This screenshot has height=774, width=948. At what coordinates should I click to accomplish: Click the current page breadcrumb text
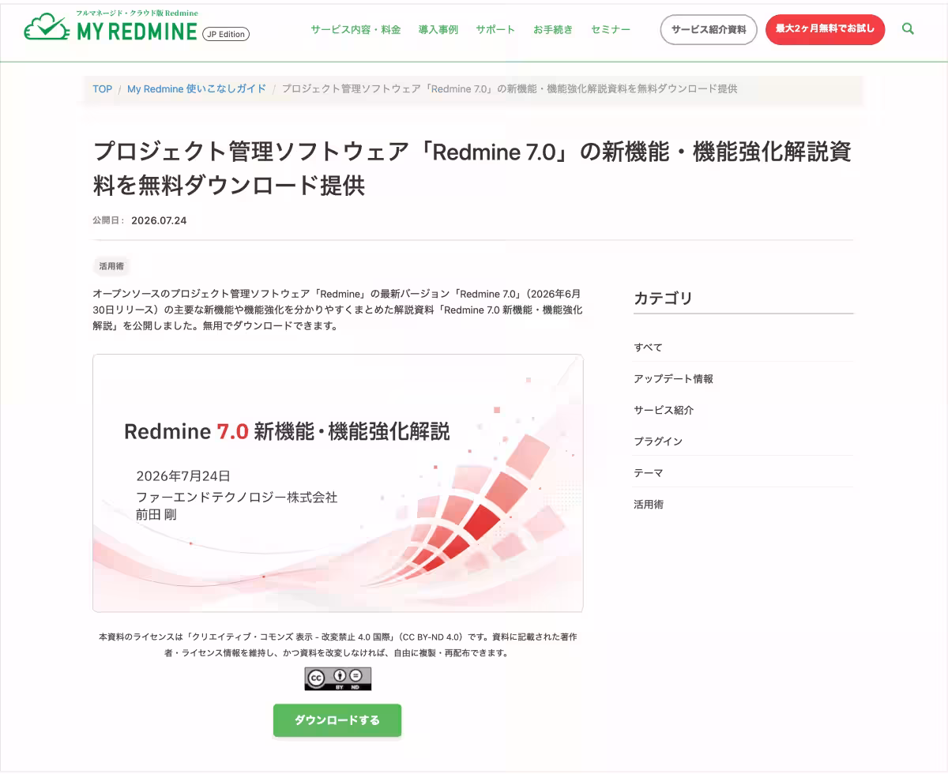click(510, 89)
